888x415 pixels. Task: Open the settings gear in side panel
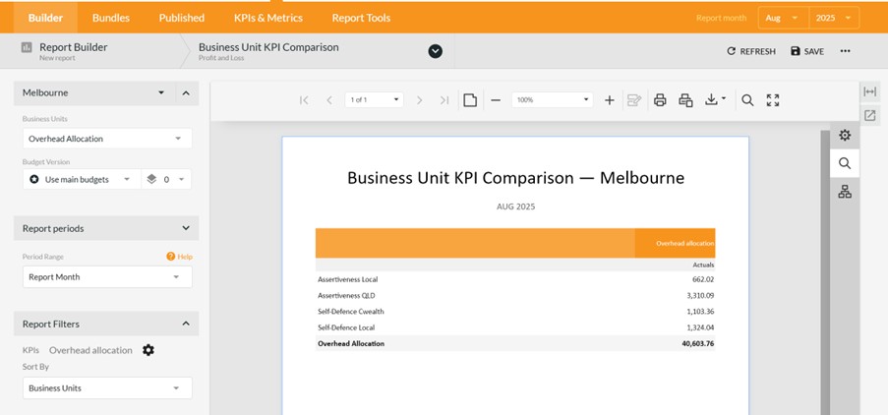845,136
